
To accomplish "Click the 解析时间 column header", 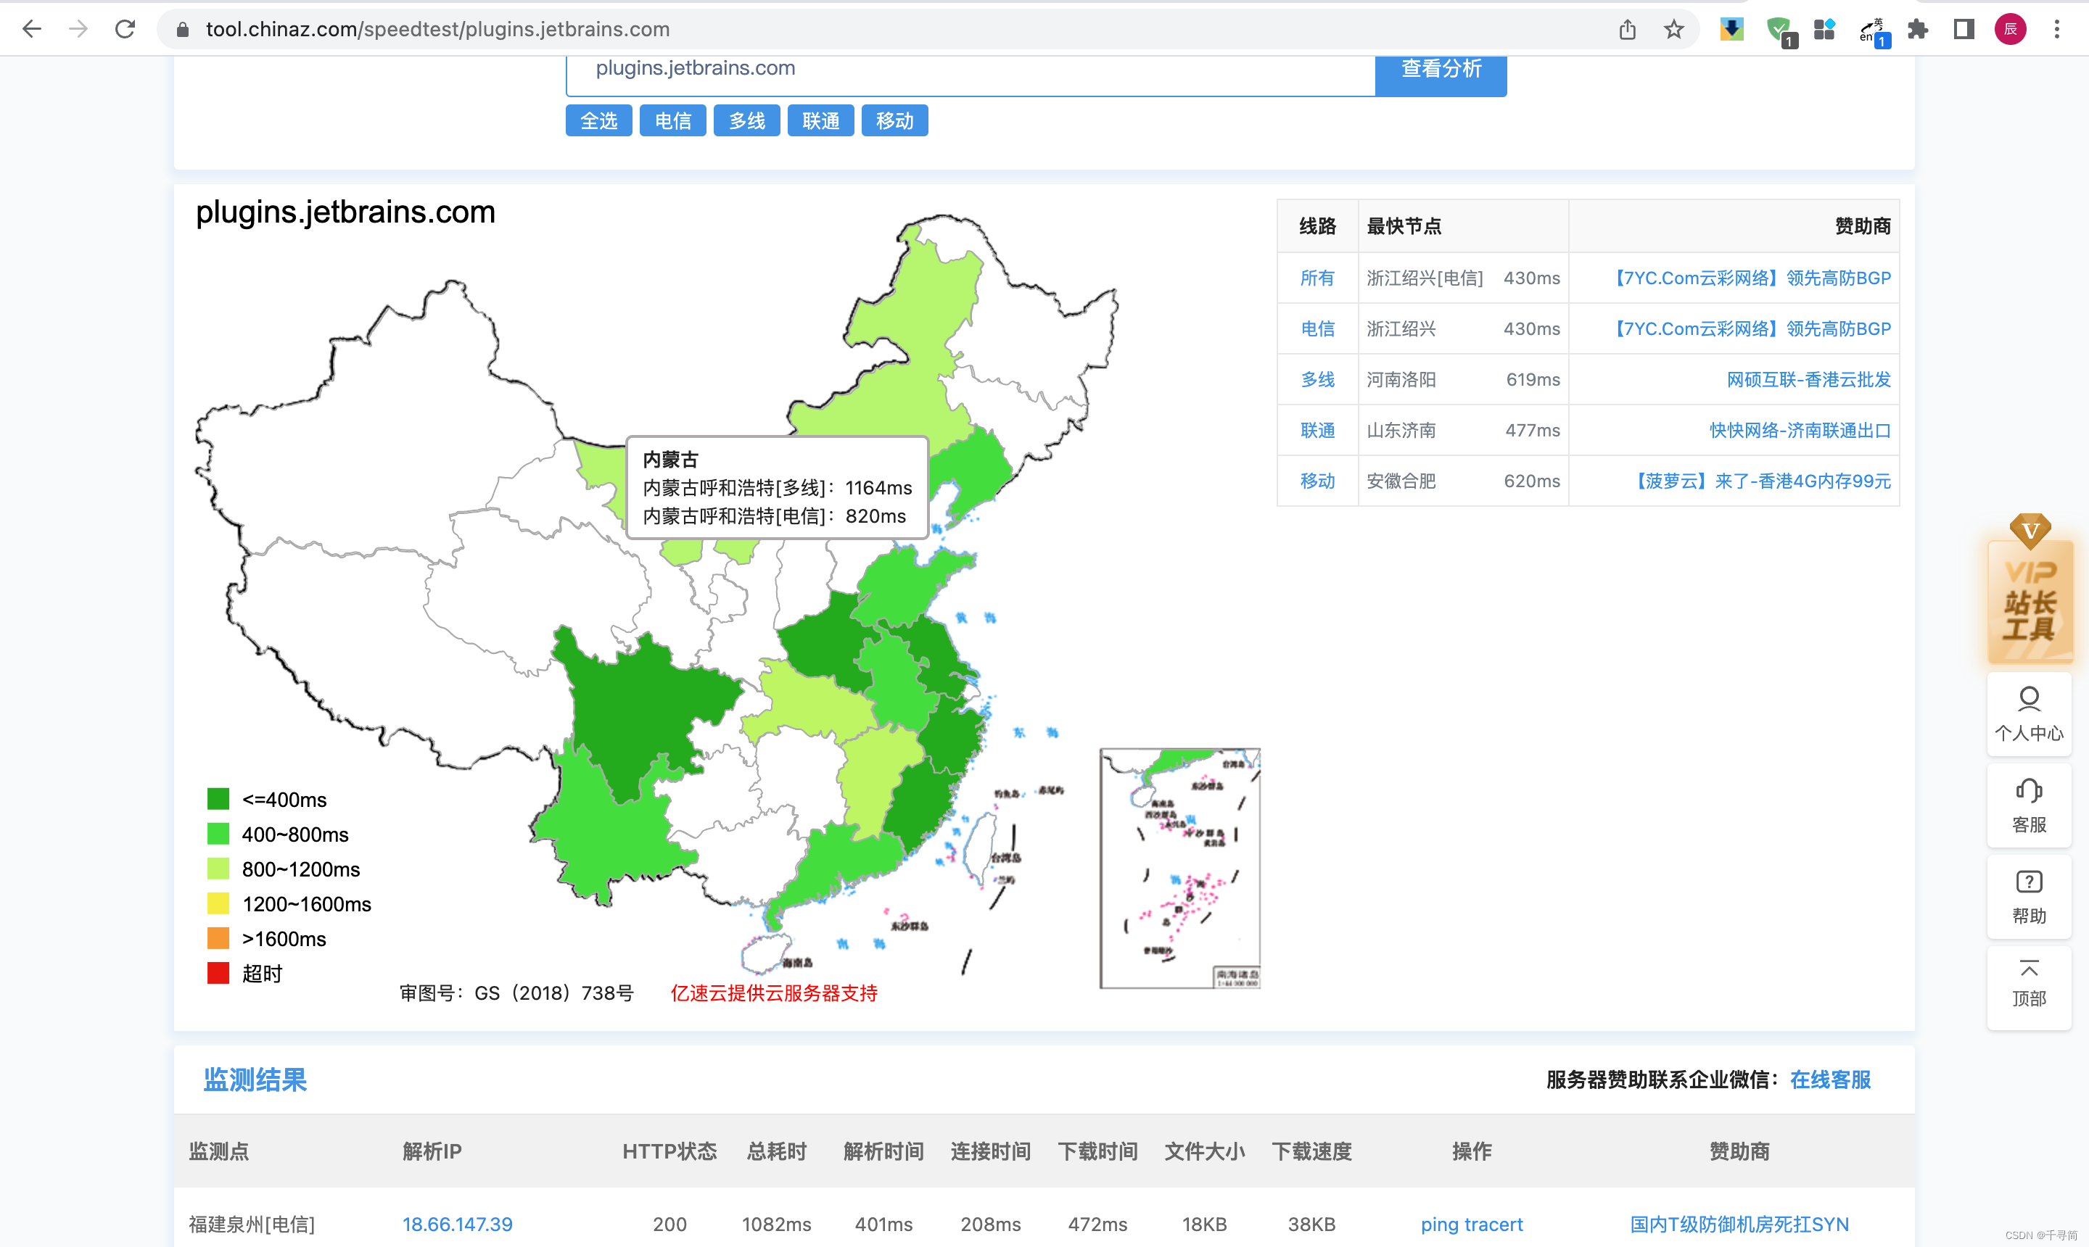I will click(x=883, y=1151).
